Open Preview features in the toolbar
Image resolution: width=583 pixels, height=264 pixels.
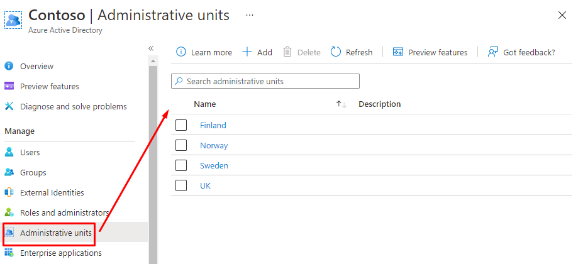tap(431, 52)
